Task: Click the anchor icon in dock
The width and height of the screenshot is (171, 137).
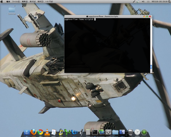Action: (x=26, y=132)
